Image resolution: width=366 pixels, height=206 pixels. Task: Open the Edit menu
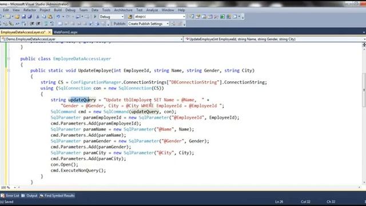coord(6,10)
